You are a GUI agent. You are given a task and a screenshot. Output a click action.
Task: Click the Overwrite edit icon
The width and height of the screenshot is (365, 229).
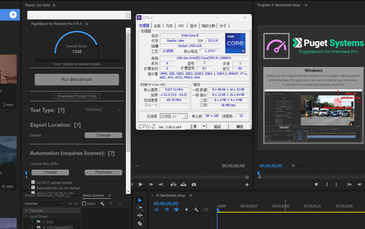click(x=184, y=184)
